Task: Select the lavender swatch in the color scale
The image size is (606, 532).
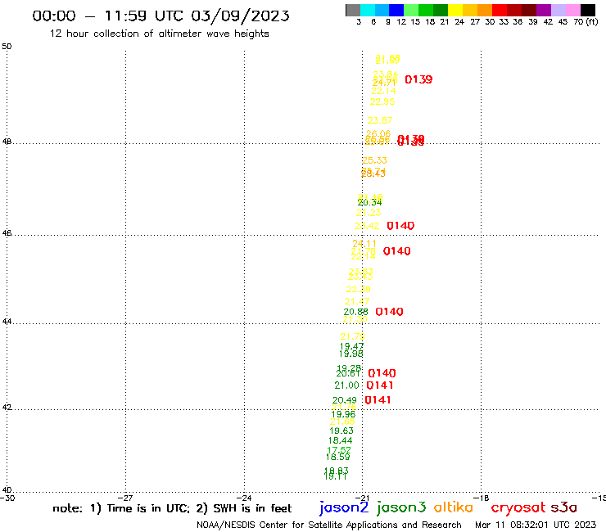Action: tap(559, 10)
